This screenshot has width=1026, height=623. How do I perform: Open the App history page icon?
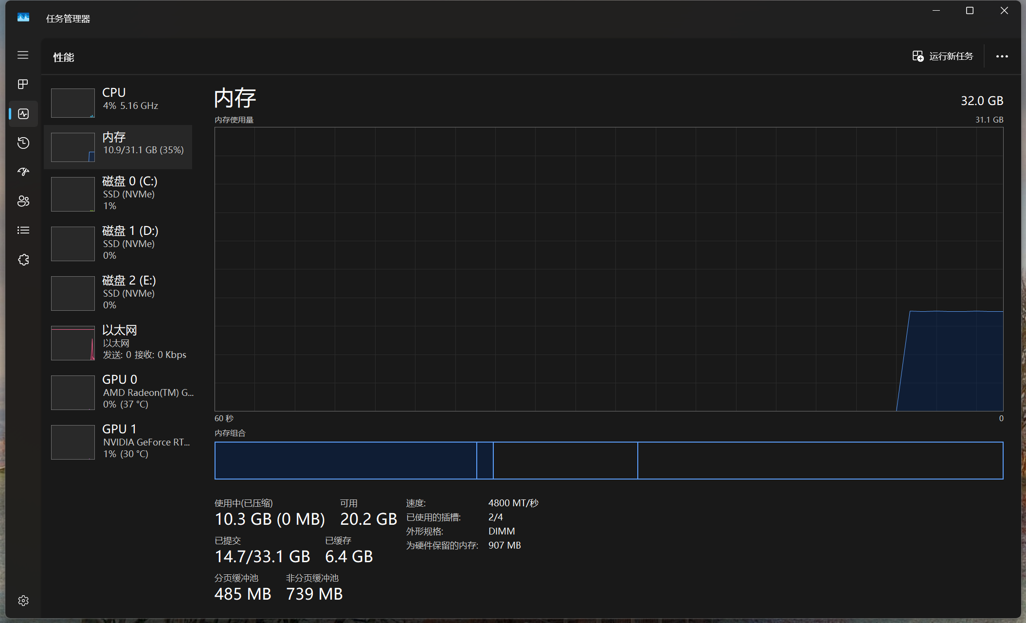pos(23,143)
